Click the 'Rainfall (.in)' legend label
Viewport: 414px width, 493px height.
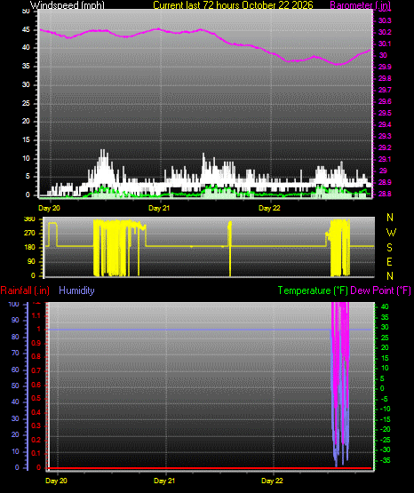tap(25, 290)
